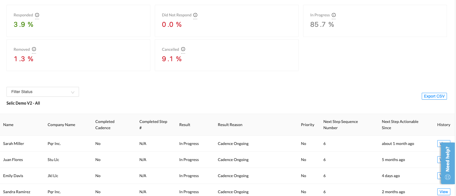Export the table with Export CSV
This screenshot has width=456, height=196.
click(434, 96)
